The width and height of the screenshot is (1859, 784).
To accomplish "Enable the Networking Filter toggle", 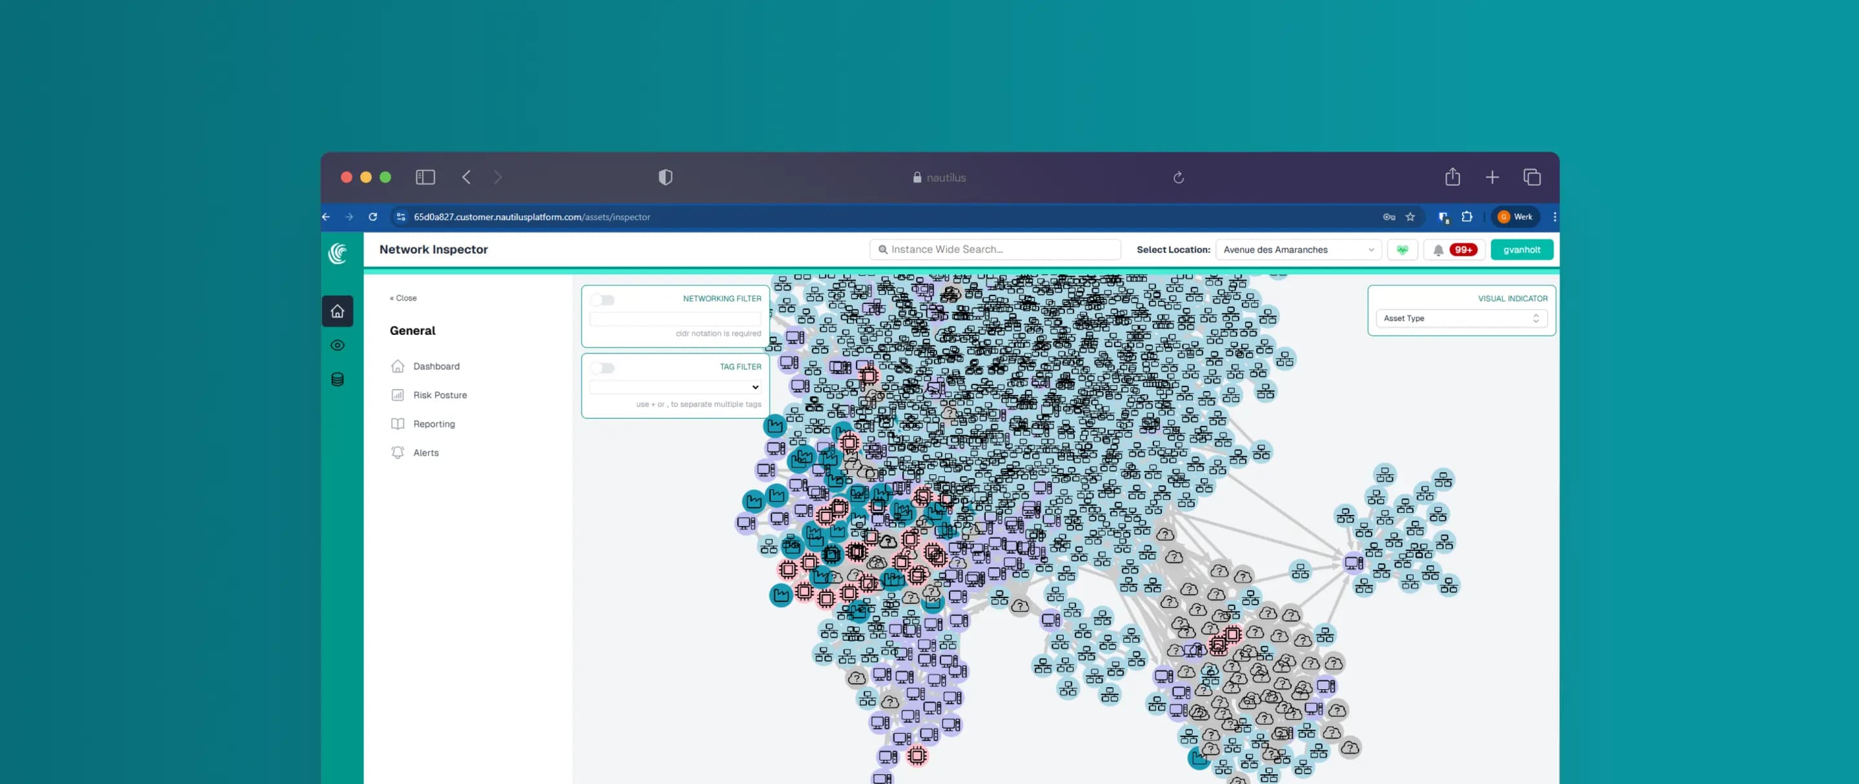I will tap(602, 300).
